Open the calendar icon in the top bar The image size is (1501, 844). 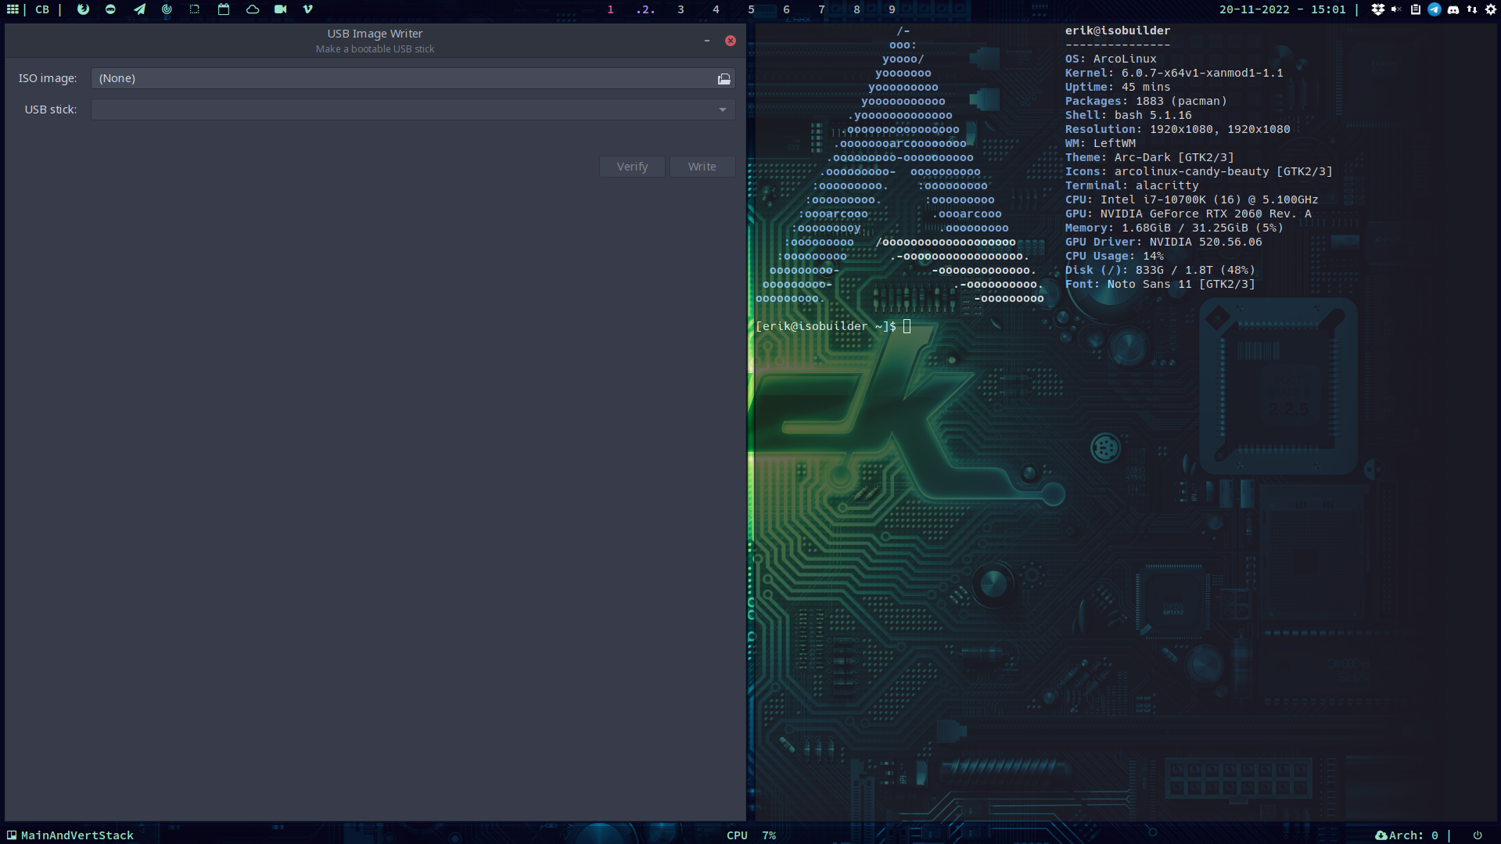click(x=224, y=10)
